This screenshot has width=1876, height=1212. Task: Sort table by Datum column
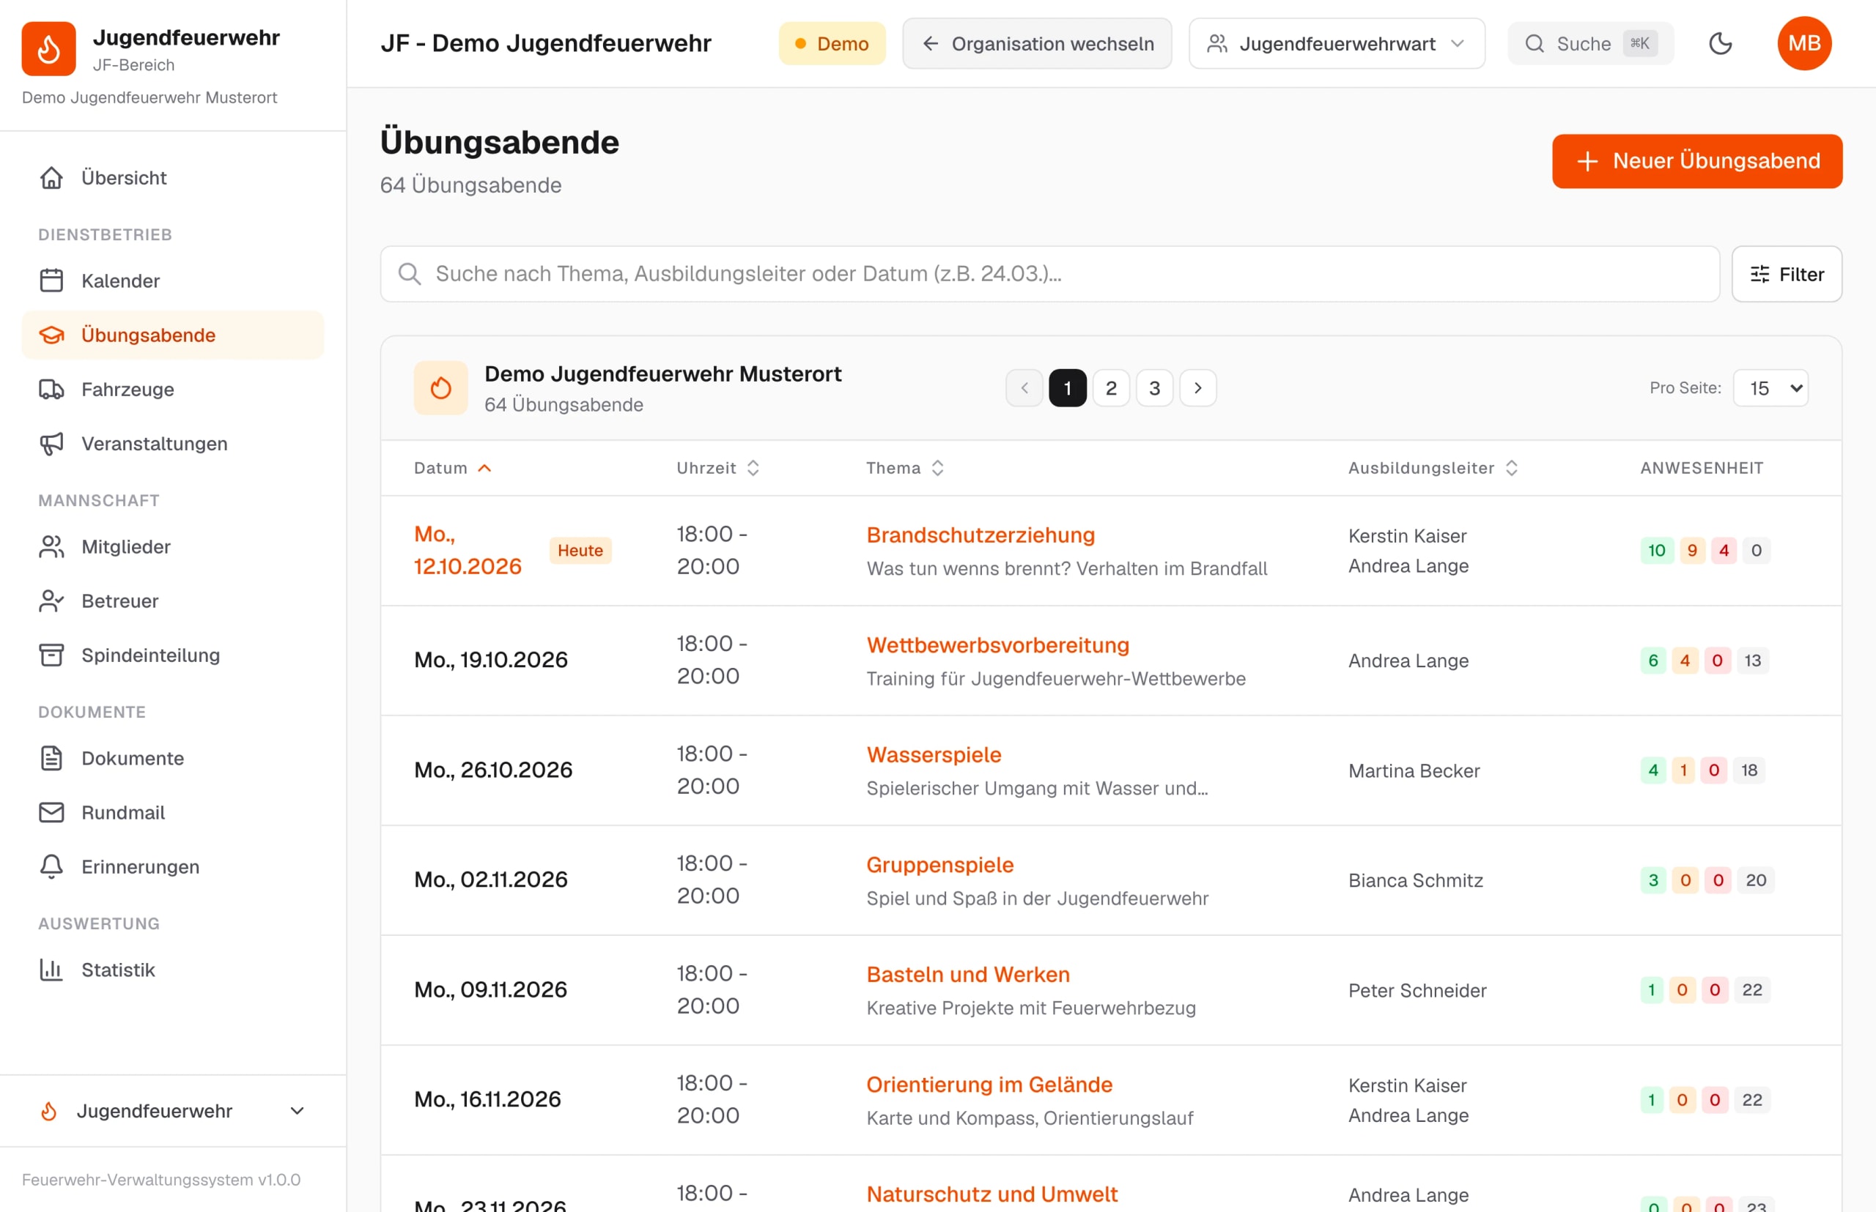453,468
